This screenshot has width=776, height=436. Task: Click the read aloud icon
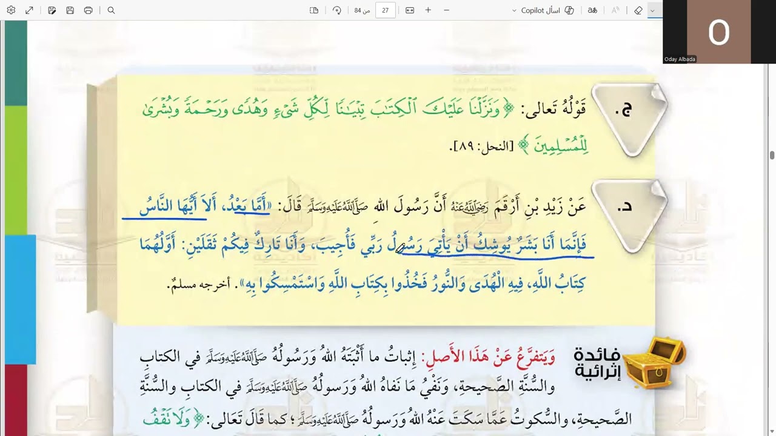tap(615, 10)
